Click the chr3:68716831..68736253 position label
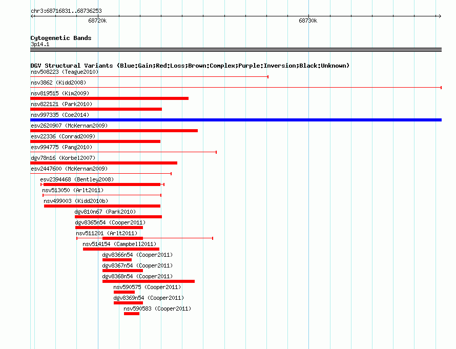 tap(66, 11)
